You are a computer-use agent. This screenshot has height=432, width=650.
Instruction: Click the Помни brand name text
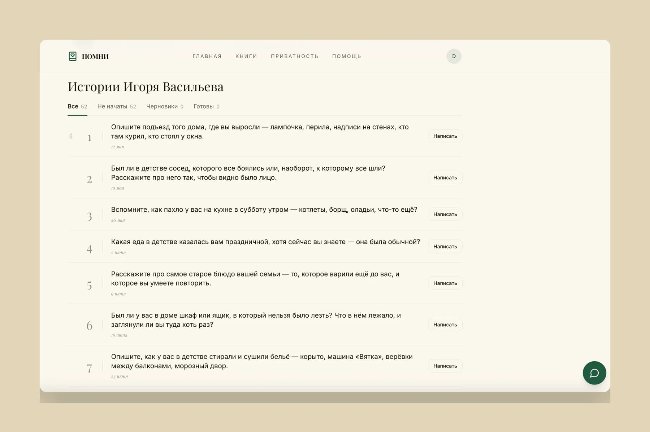(x=95, y=56)
